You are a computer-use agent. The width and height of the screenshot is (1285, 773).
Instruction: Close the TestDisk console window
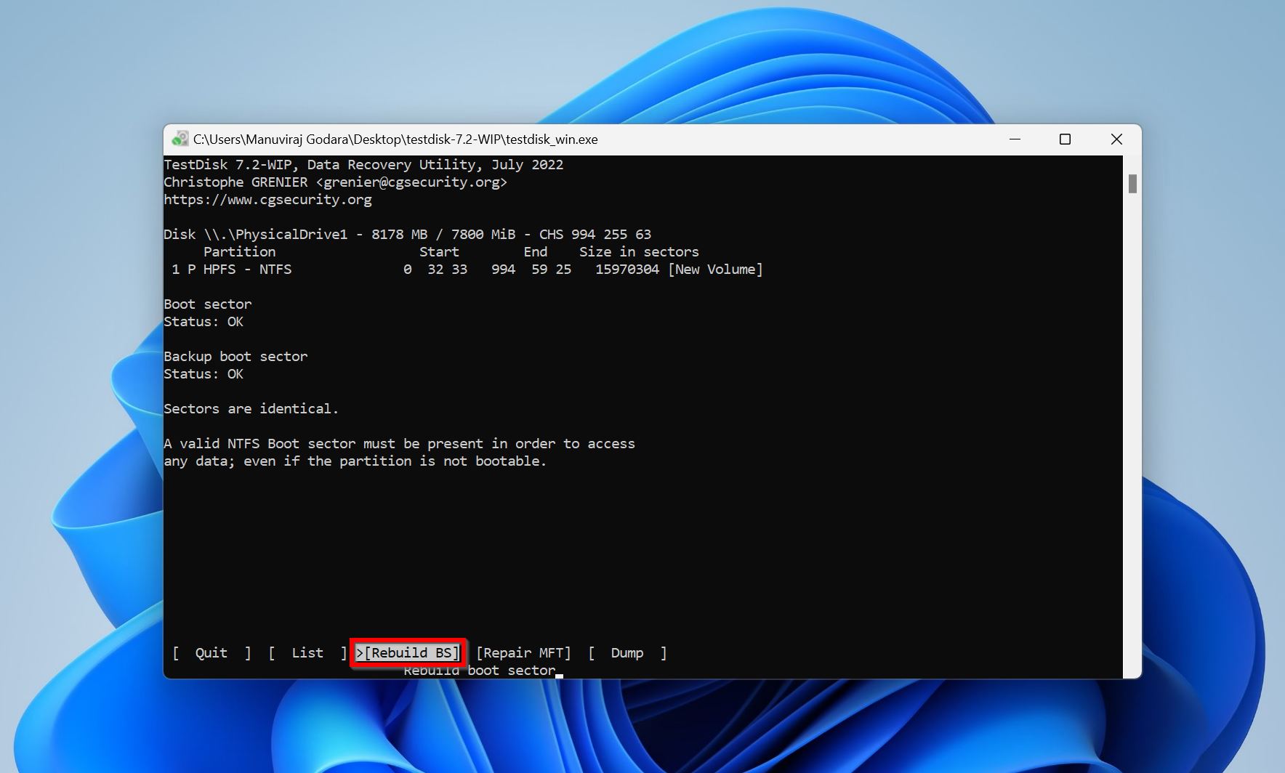(x=1116, y=139)
